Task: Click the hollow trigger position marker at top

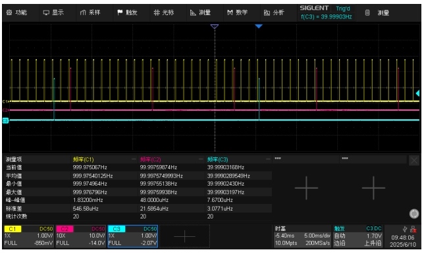Action: pos(215,26)
